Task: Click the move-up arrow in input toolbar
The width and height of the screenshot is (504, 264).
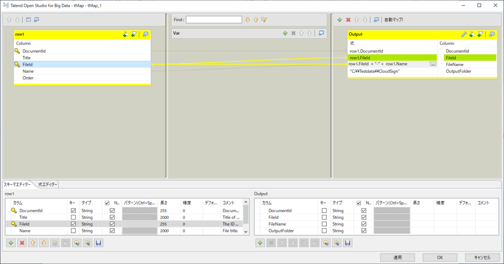Action: coord(9,20)
